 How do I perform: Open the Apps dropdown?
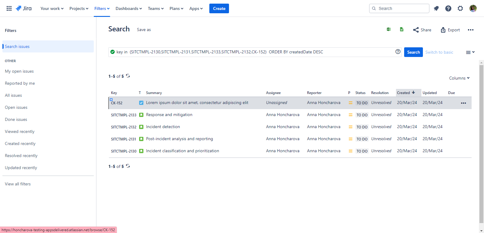pos(196,8)
